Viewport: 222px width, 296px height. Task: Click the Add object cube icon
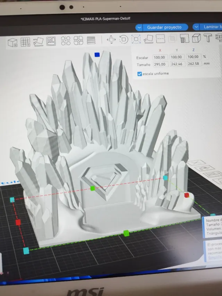pyautogui.click(x=13, y=42)
